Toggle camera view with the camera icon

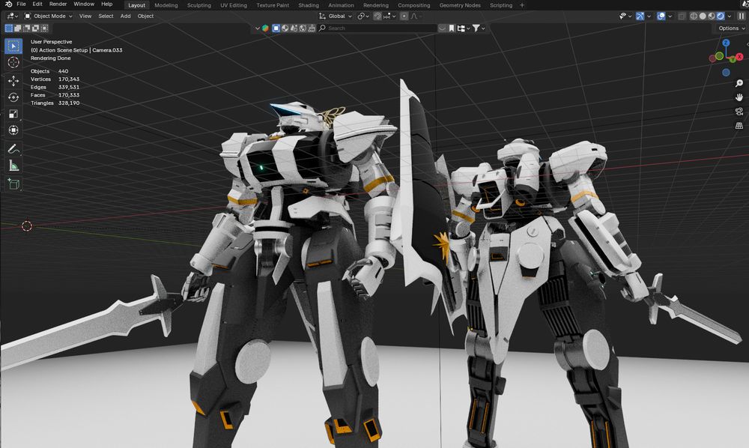pos(739,112)
